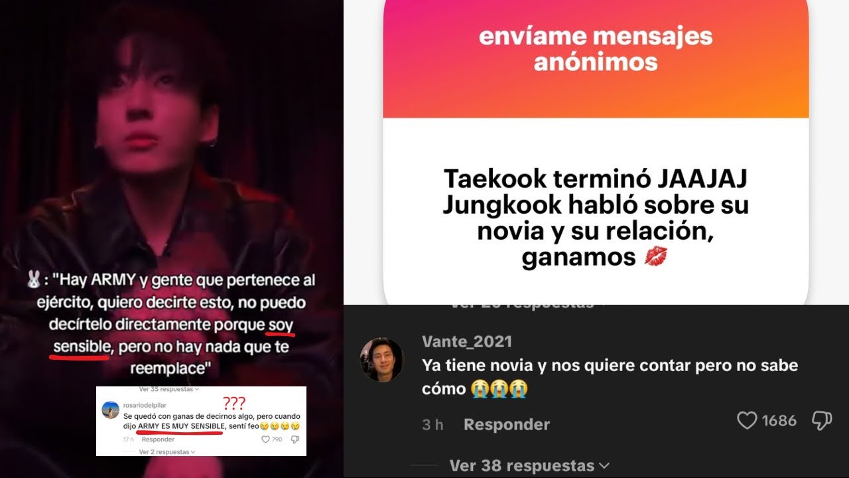Expand "Ver 35 respuestas" replies
Viewport: 849px width, 478px height.
pos(168,389)
